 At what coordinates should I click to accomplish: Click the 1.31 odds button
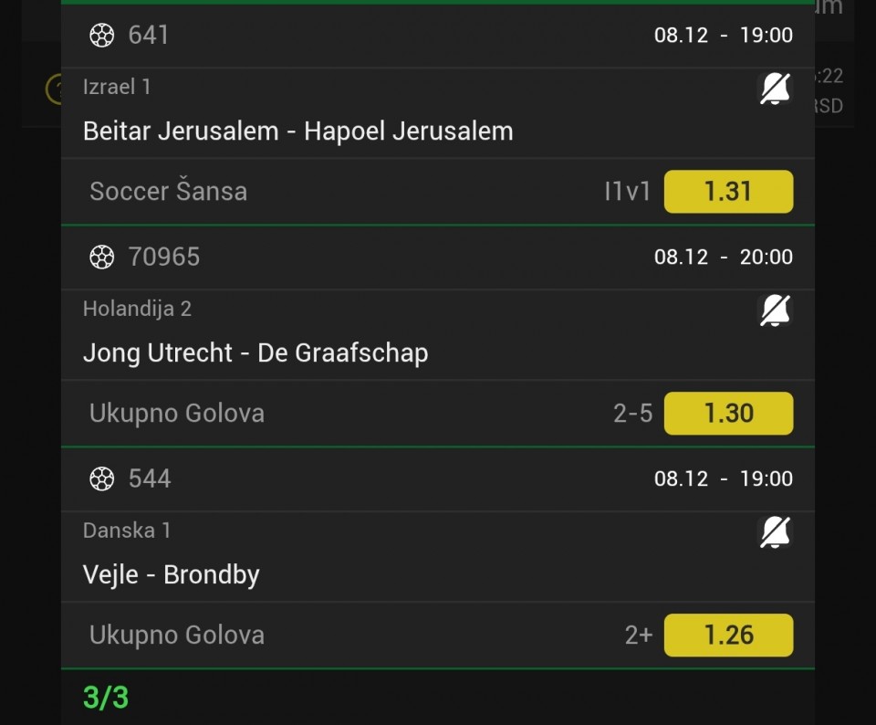[728, 192]
